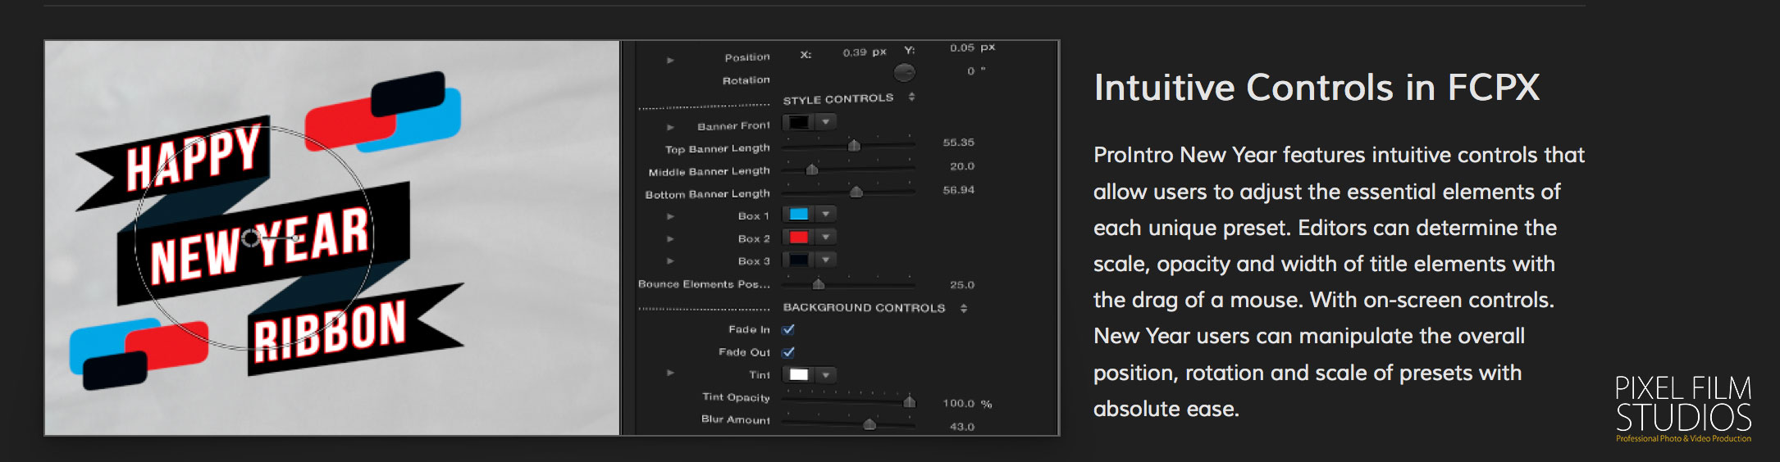Click the Top Banner Length slider handle
Image resolution: width=1780 pixels, height=462 pixels.
click(854, 146)
